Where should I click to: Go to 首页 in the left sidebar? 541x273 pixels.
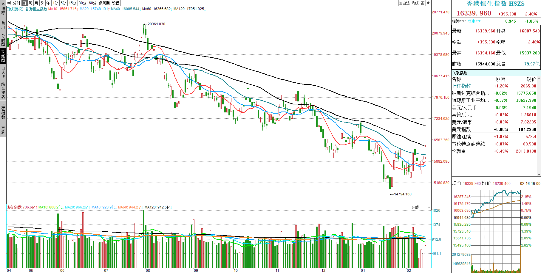pyautogui.click(x=3, y=25)
